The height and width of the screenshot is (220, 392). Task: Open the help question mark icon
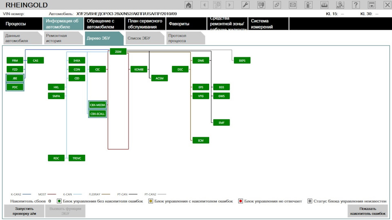356,5
